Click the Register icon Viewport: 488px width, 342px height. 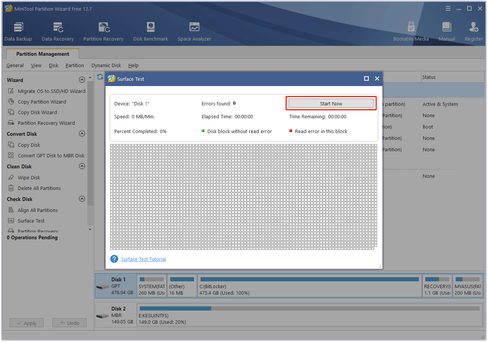pyautogui.click(x=474, y=30)
